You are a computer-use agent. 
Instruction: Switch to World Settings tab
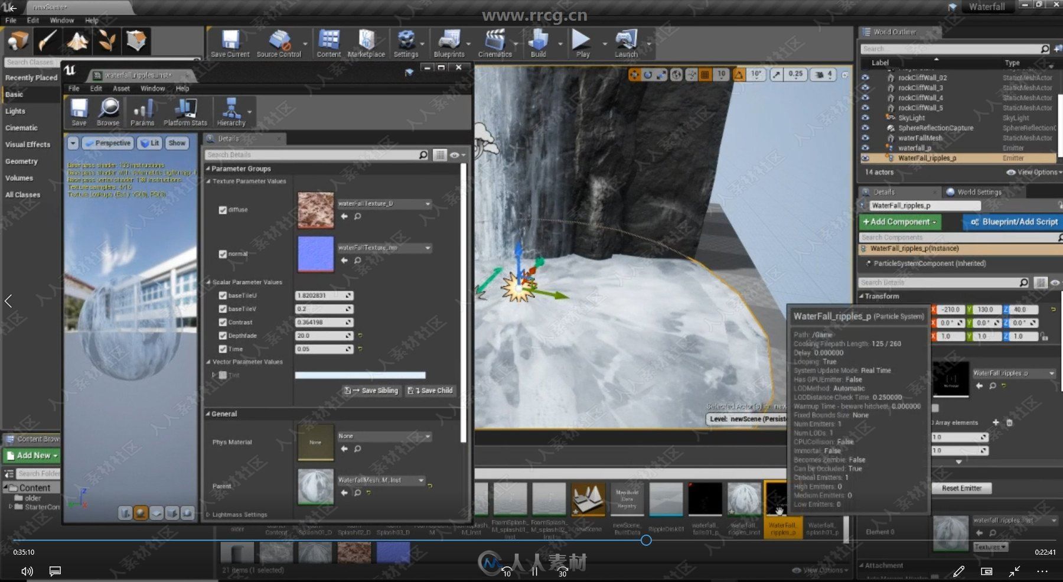point(979,192)
